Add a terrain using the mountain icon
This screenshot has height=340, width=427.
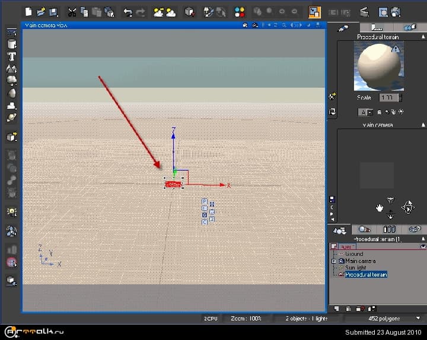[x=11, y=69]
